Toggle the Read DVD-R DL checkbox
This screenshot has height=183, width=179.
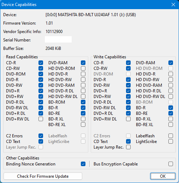click(x=41, y=102)
